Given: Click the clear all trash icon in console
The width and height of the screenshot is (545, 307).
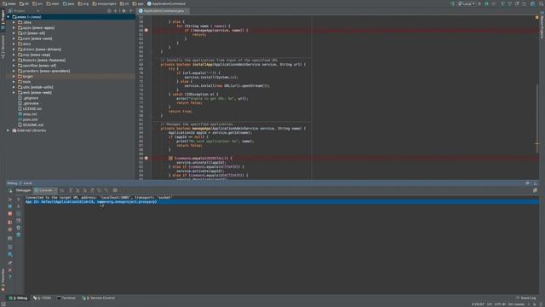Looking at the screenshot, I should (x=19, y=235).
